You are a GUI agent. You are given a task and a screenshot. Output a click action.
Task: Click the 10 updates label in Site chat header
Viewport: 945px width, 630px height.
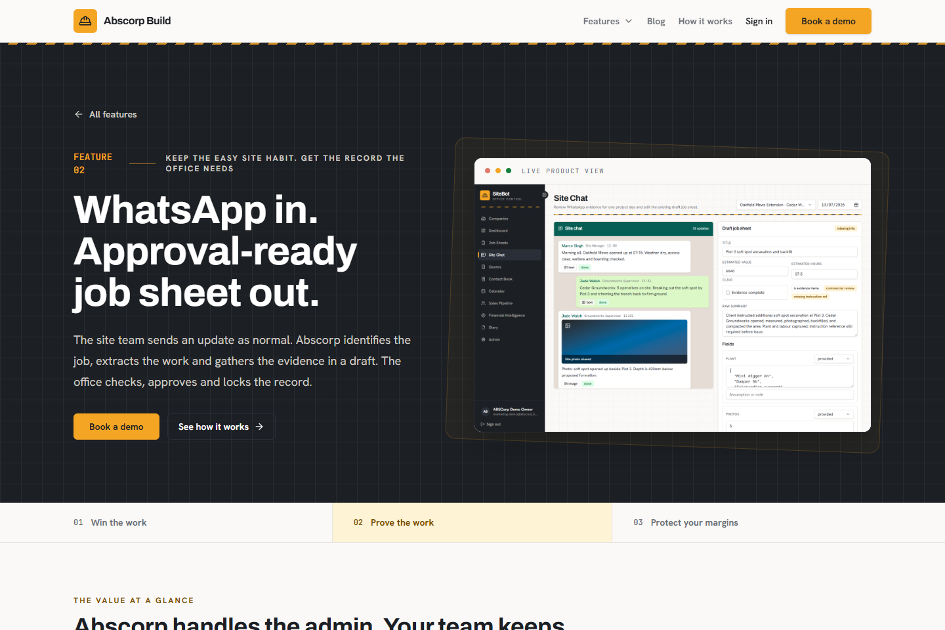coord(700,228)
